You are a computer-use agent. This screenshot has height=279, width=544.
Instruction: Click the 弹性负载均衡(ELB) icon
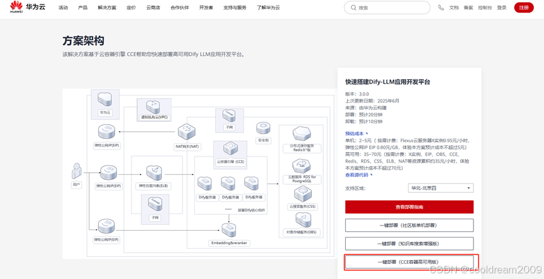coord(153,173)
